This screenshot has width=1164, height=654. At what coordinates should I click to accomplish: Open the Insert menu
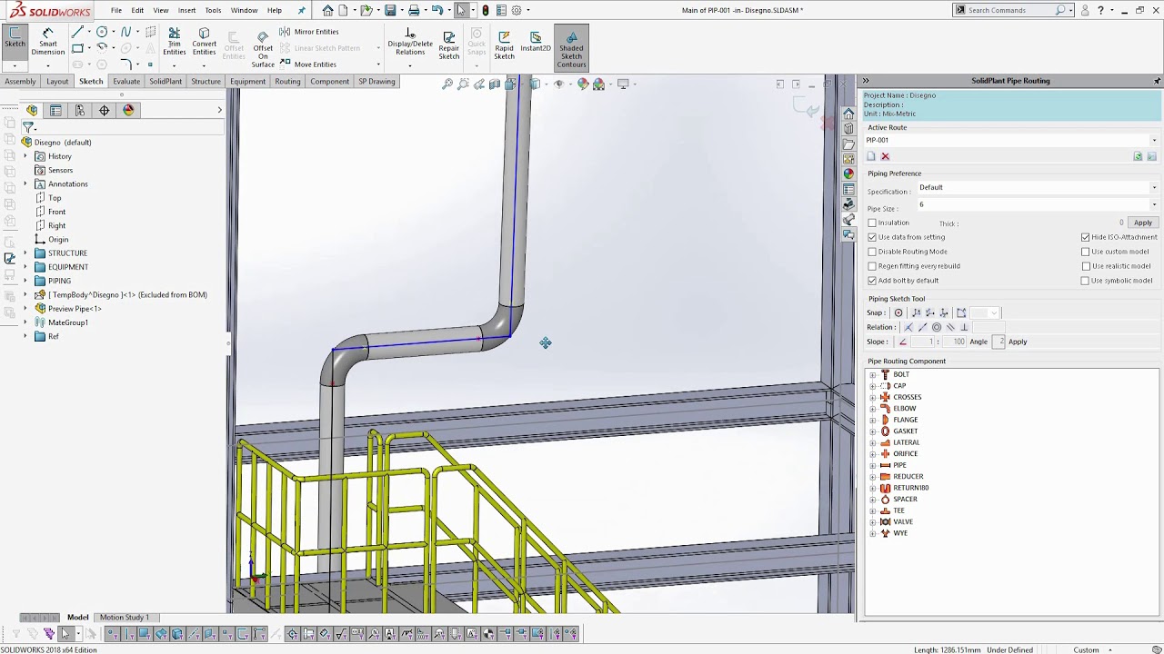point(186,10)
